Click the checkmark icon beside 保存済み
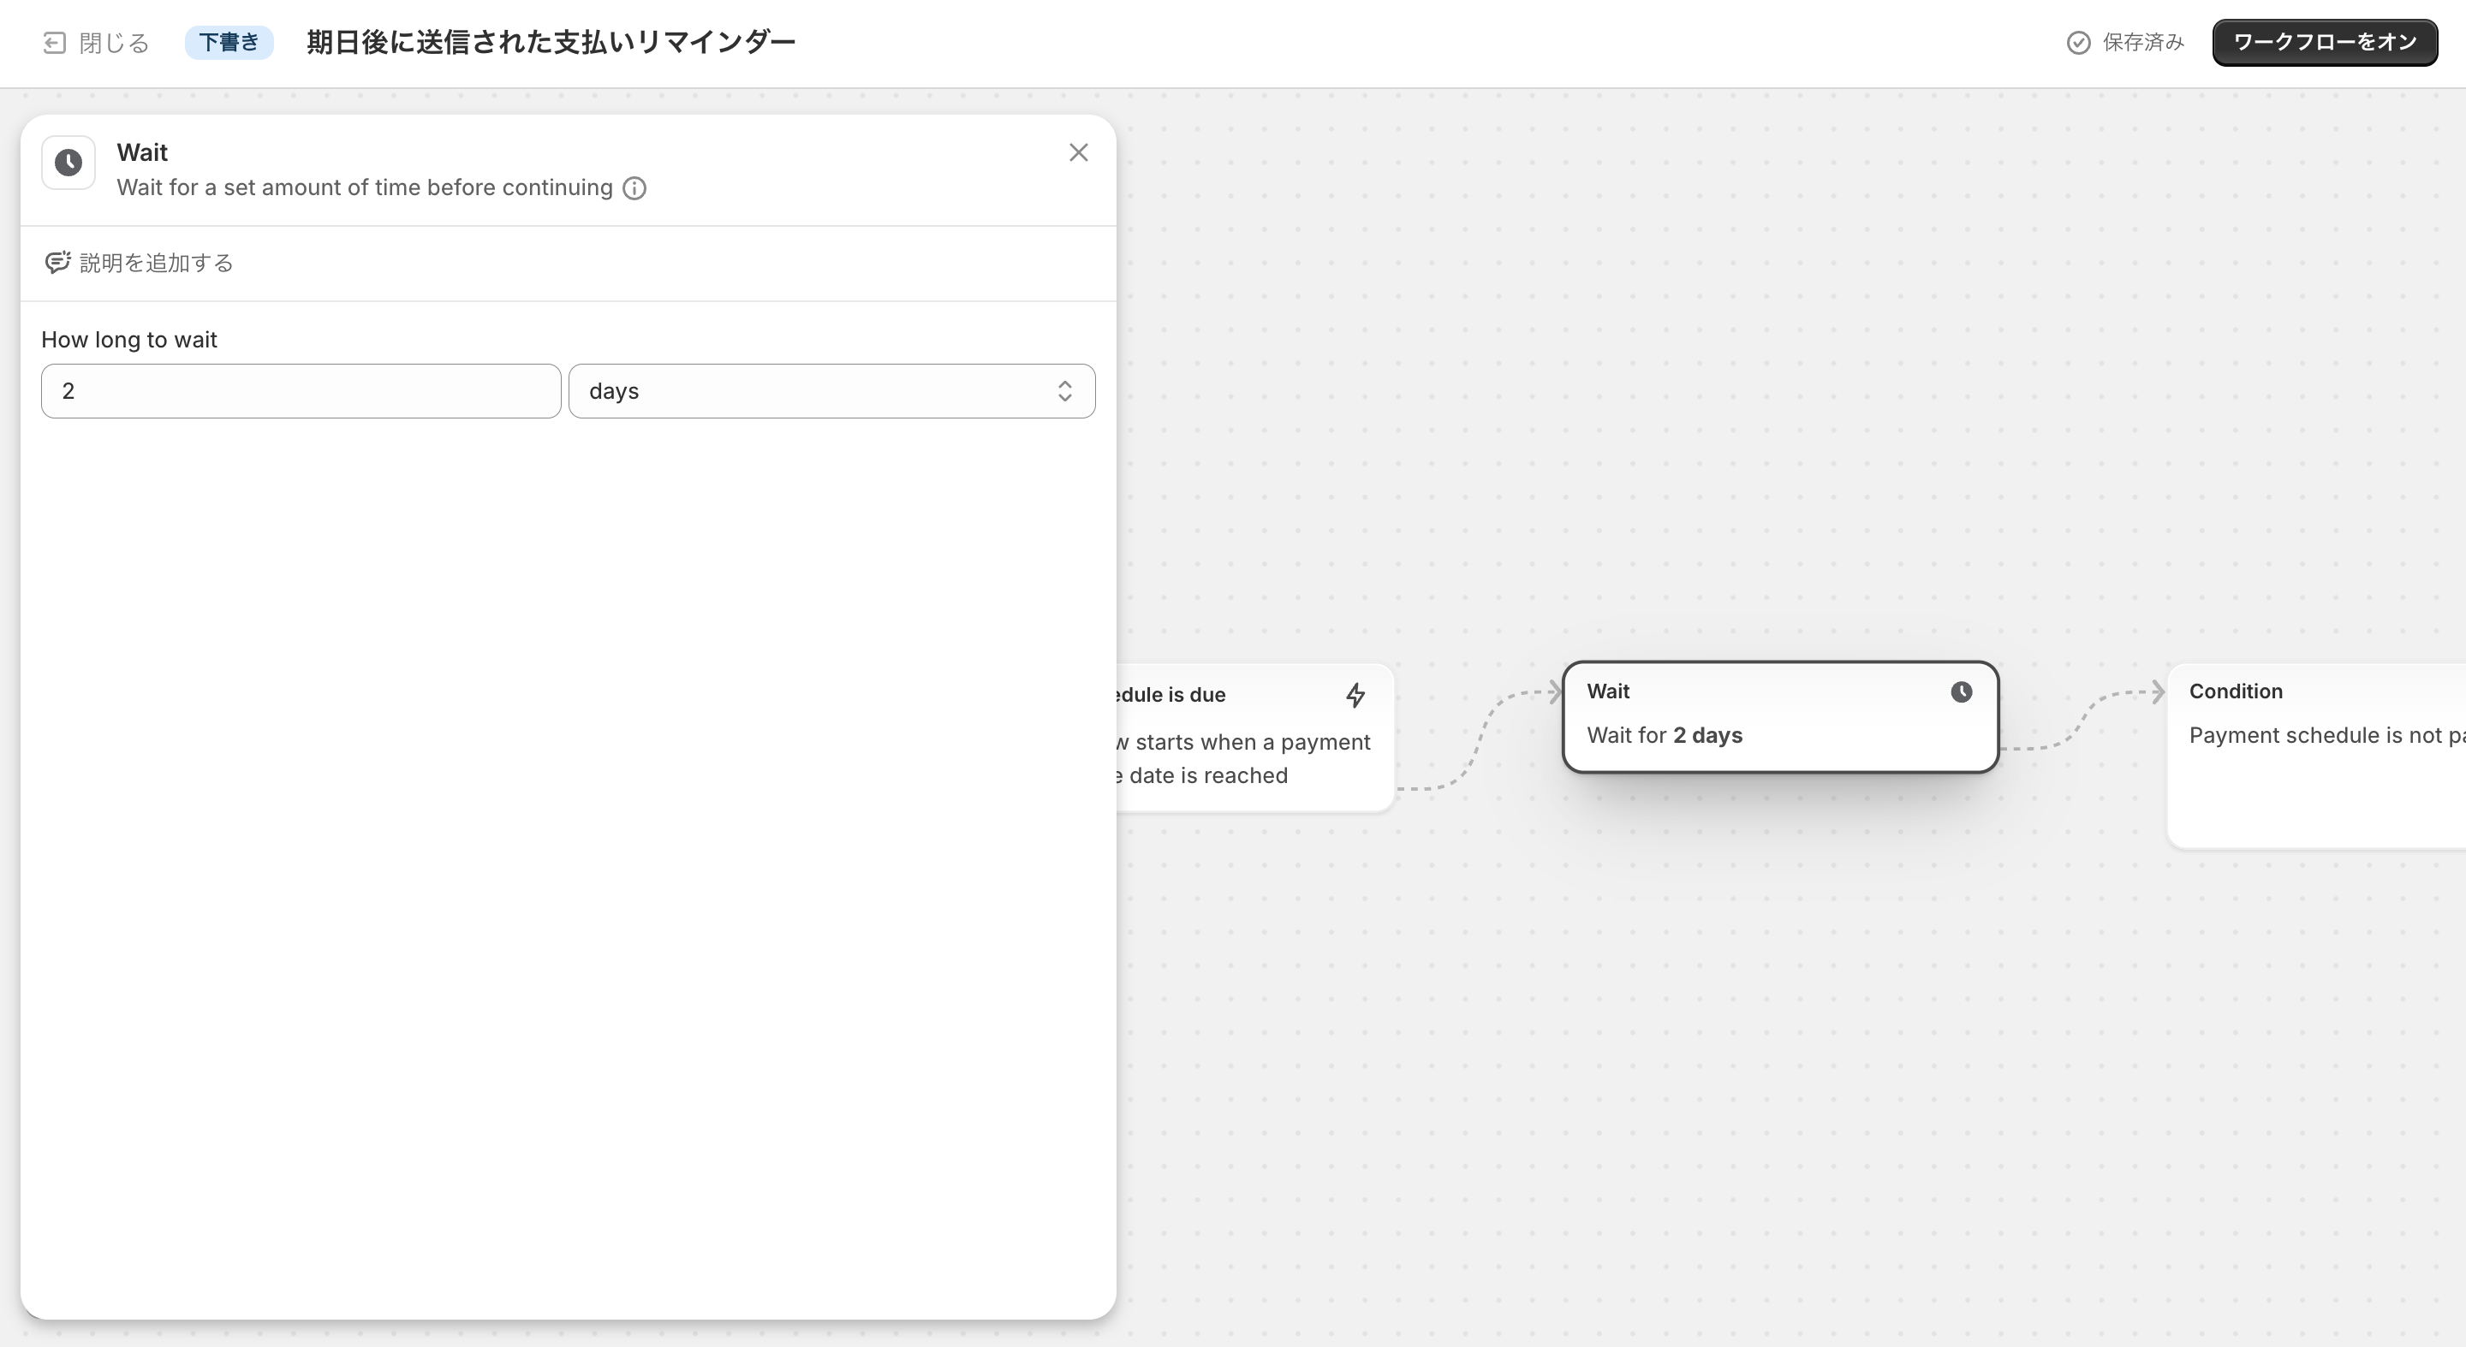 [2076, 43]
